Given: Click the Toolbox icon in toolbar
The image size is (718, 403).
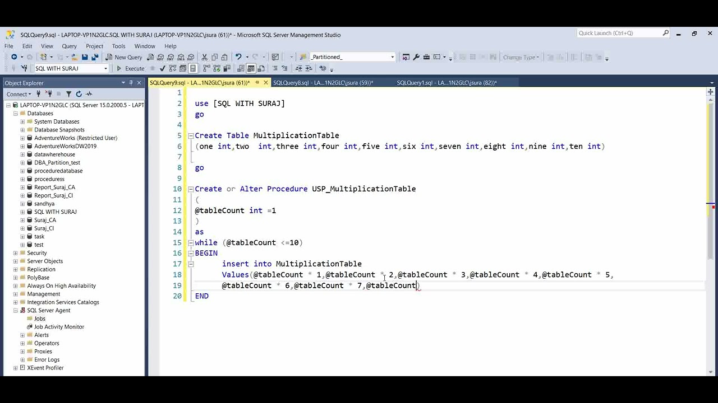Looking at the screenshot, I should 426,57.
